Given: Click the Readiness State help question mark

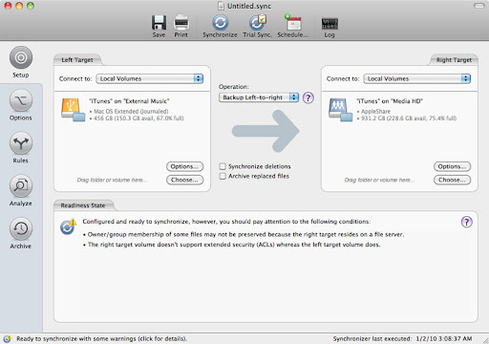Looking at the screenshot, I should point(466,222).
